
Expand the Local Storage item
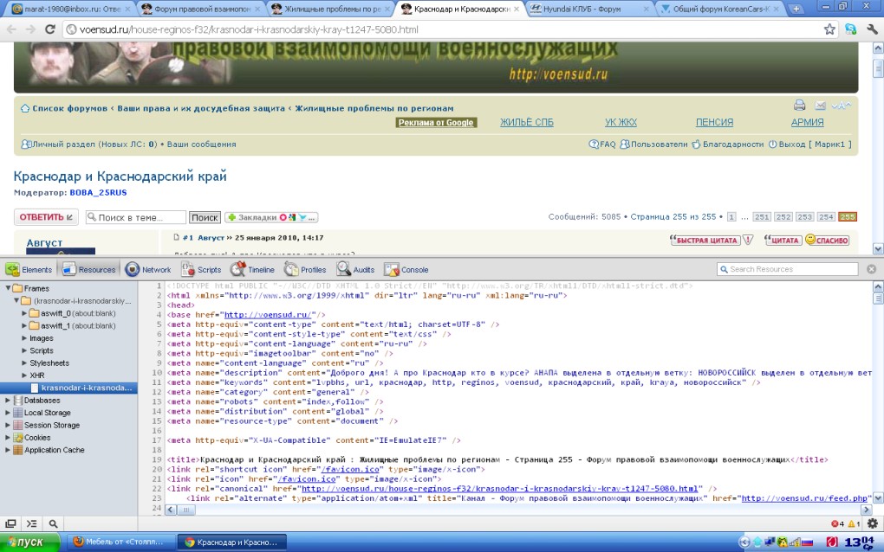[8, 413]
